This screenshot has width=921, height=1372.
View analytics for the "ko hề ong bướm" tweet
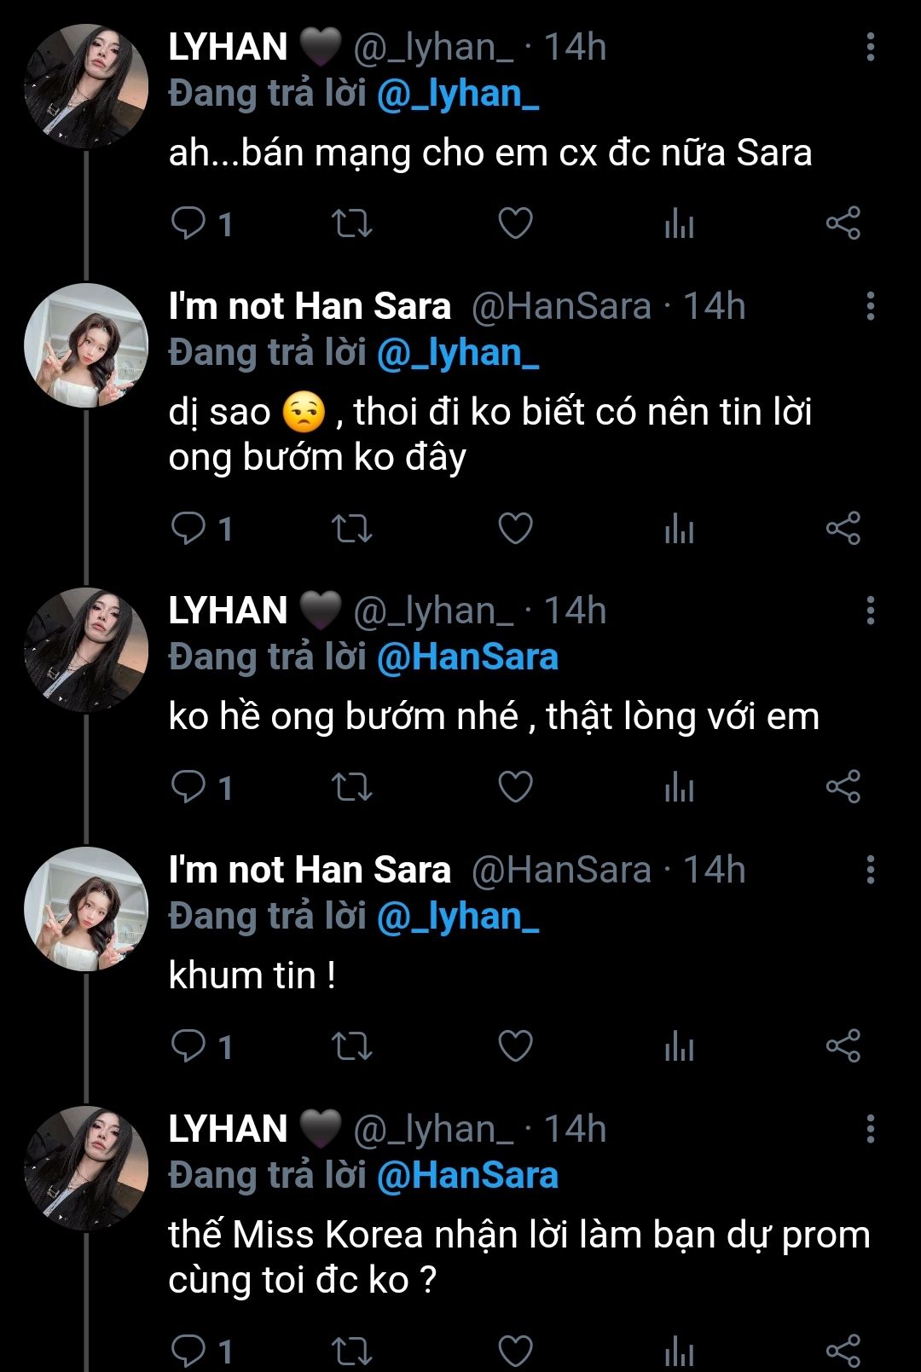point(679,786)
